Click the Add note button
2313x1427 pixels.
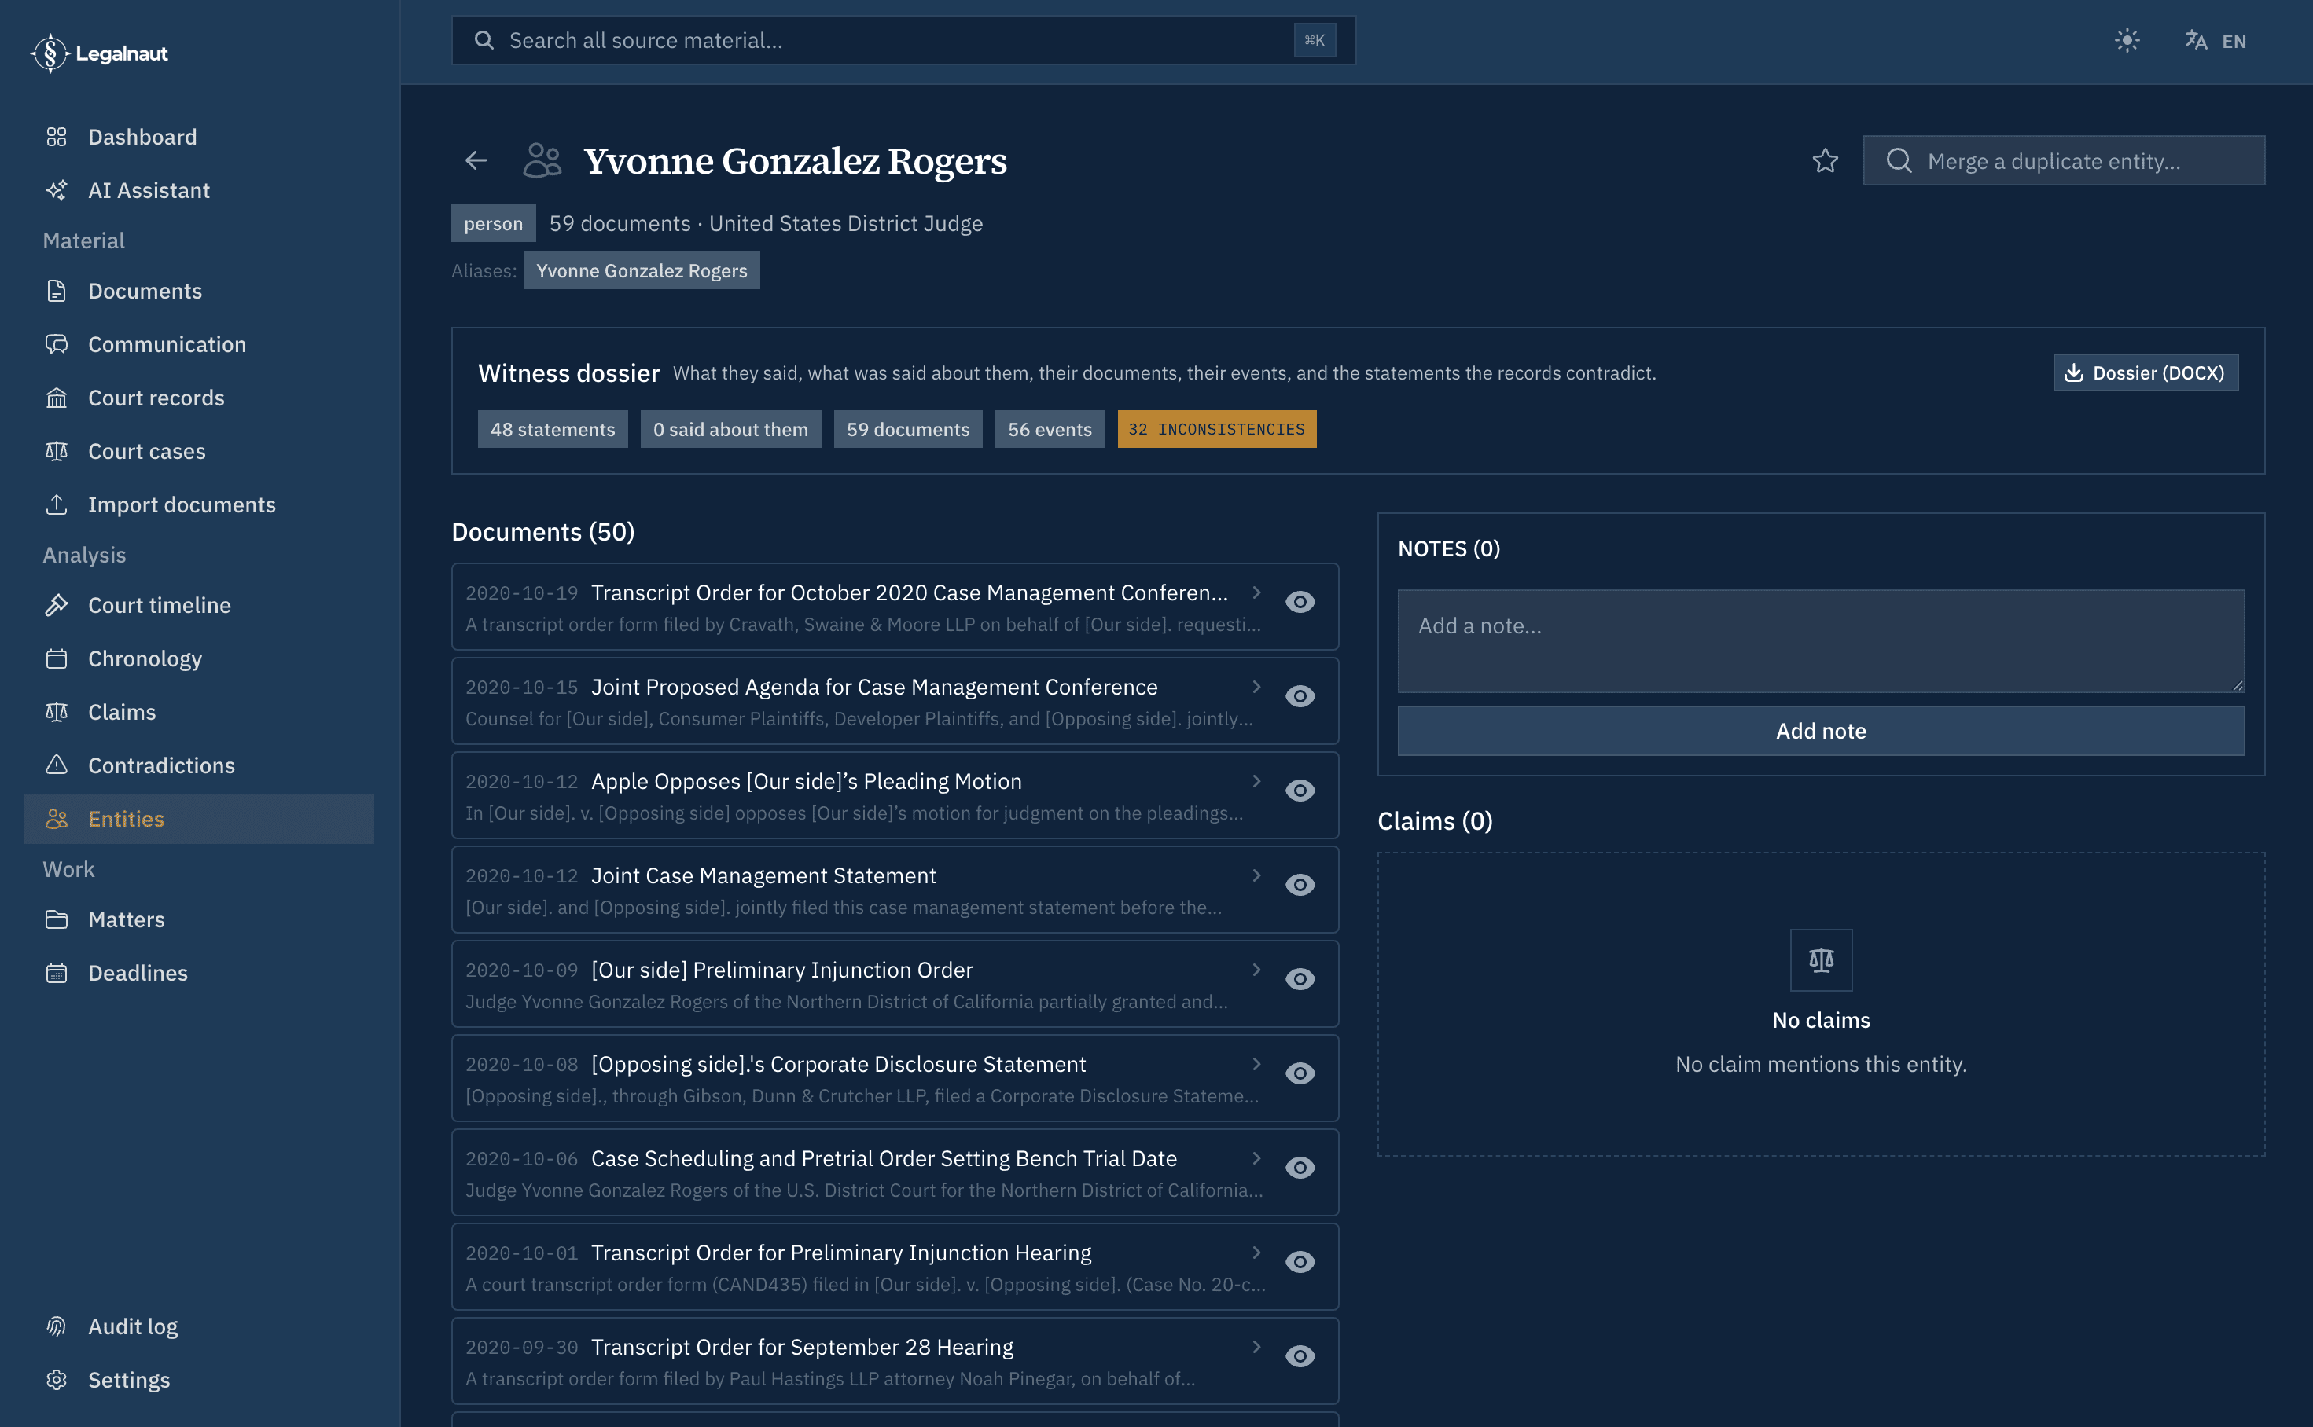point(1820,731)
